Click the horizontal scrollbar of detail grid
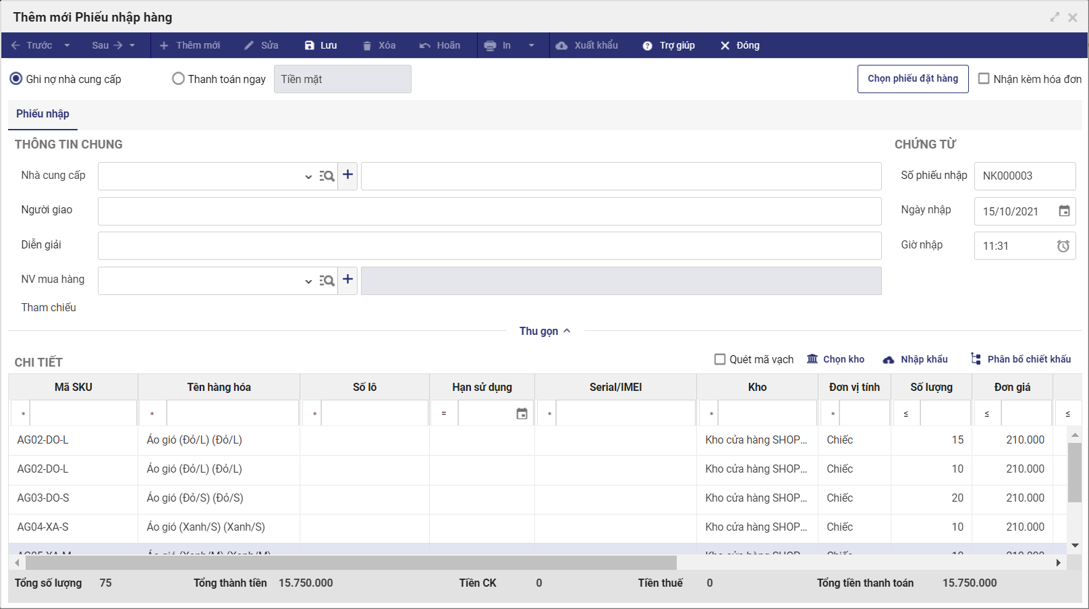Screen dimensions: 1089x609 pos(351,562)
